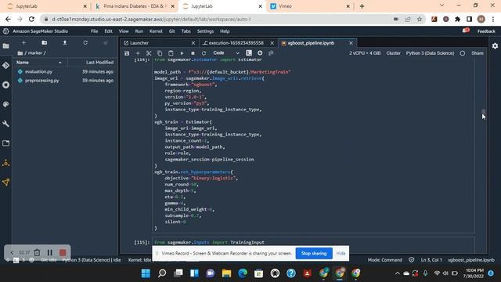
Task: Open the notifications bell icon
Action: click(x=466, y=31)
